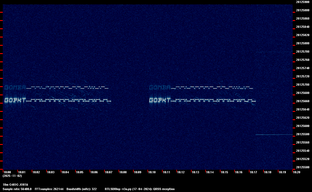Click the RTLSDRlop-v3a.py QRSS reception text
Image resolution: width=312 pixels, height=192 pixels.
pyautogui.click(x=140, y=189)
